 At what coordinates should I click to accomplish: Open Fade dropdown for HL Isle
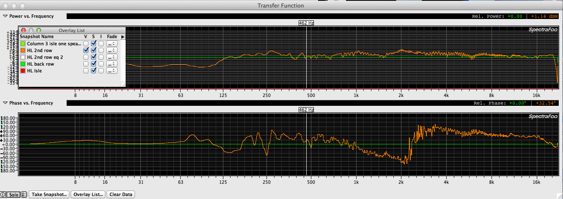click(x=112, y=71)
